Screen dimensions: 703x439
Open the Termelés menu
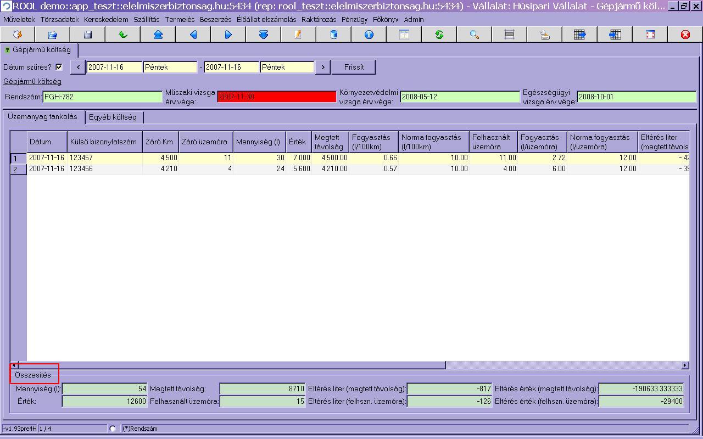click(x=180, y=19)
